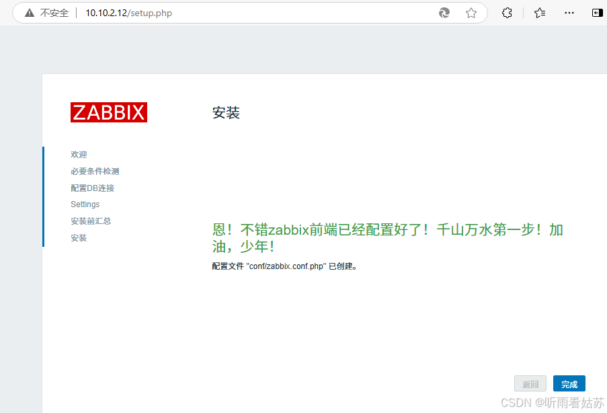Click the not-secure warning triangle icon
The height and width of the screenshot is (413, 607).
[x=30, y=13]
